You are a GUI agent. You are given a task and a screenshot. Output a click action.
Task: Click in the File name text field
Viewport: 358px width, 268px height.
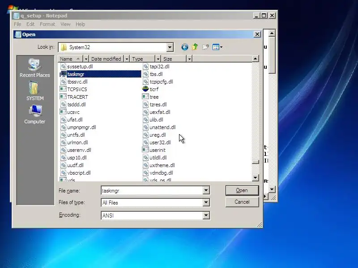tap(152, 191)
